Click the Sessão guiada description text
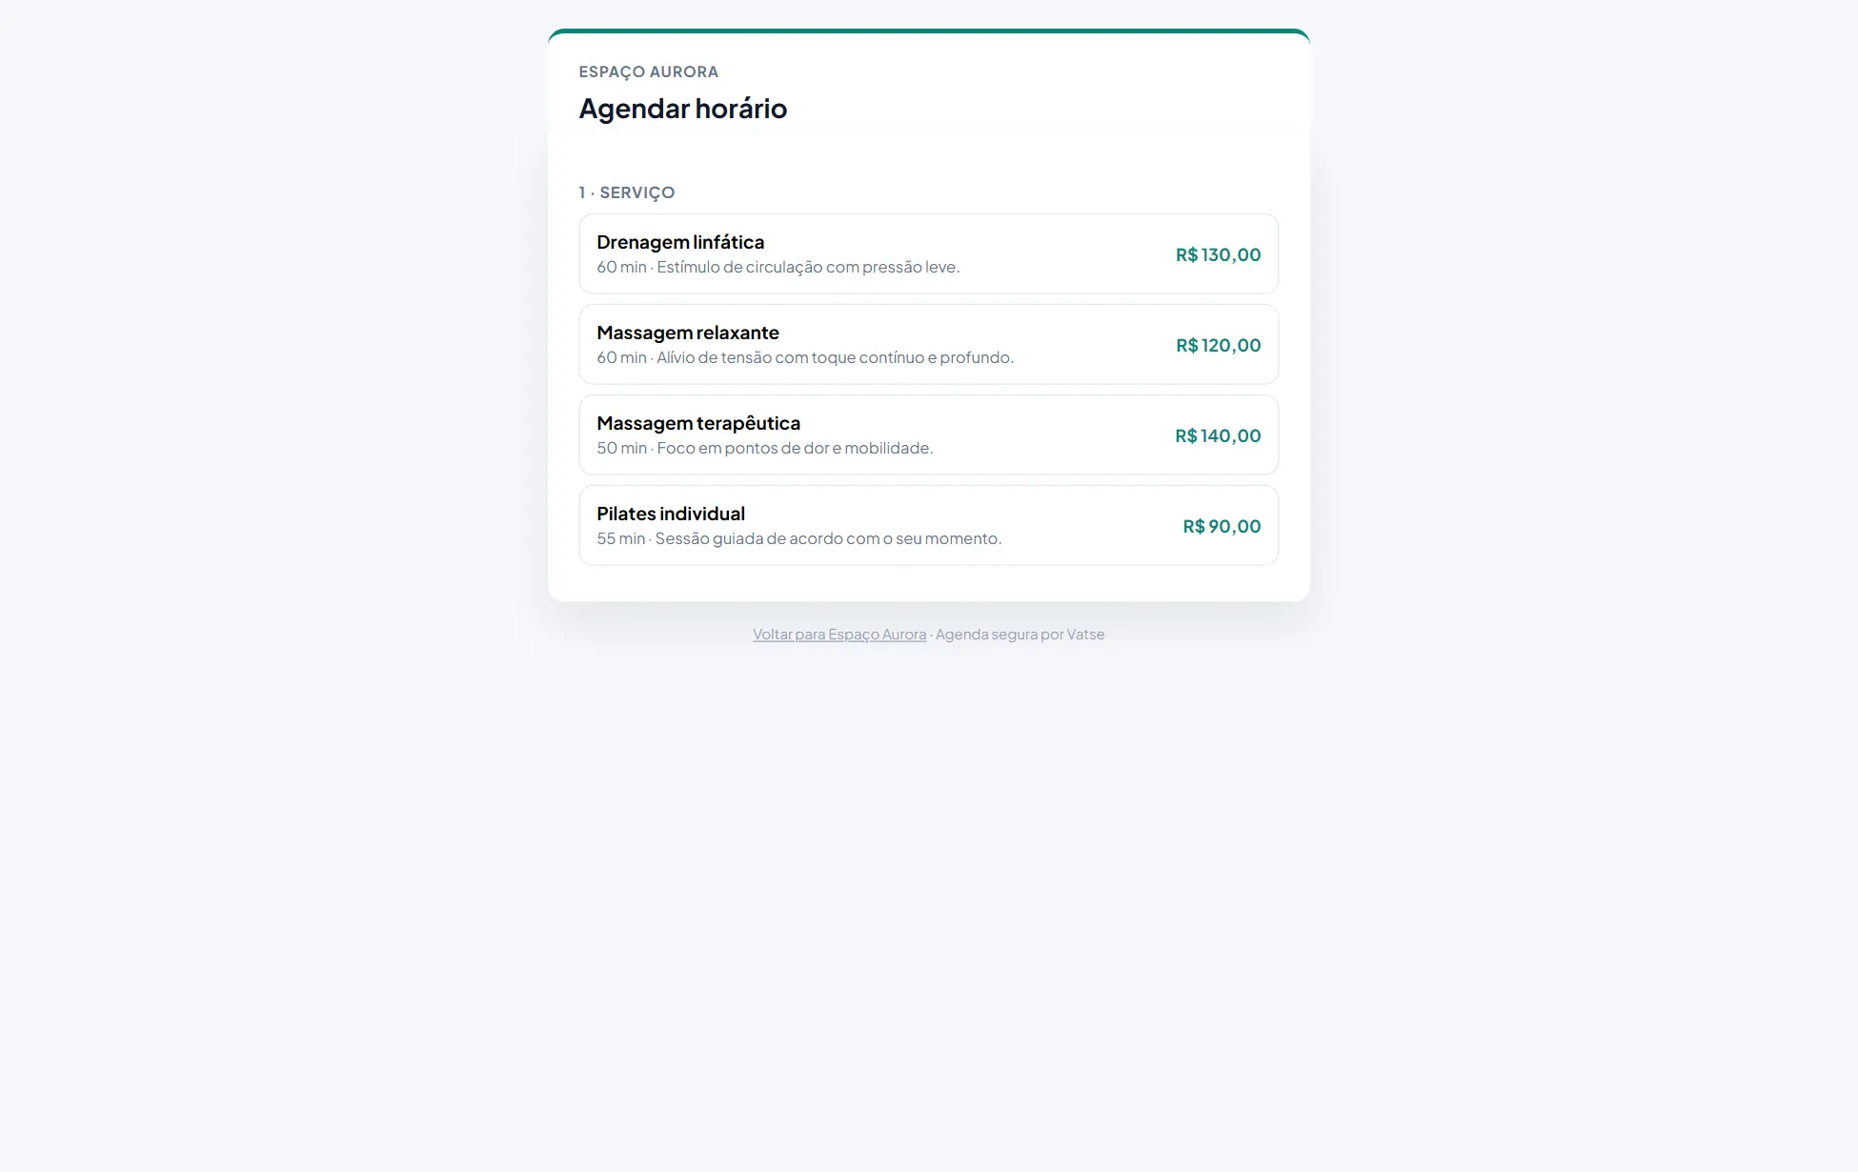This screenshot has width=1858, height=1172. pyautogui.click(x=828, y=538)
